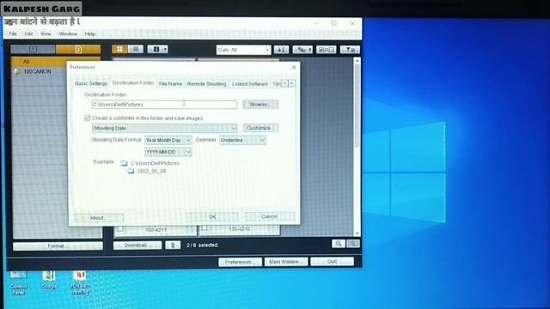The width and height of the screenshot is (550, 309).
Task: Open the Help menu
Action: (89, 34)
